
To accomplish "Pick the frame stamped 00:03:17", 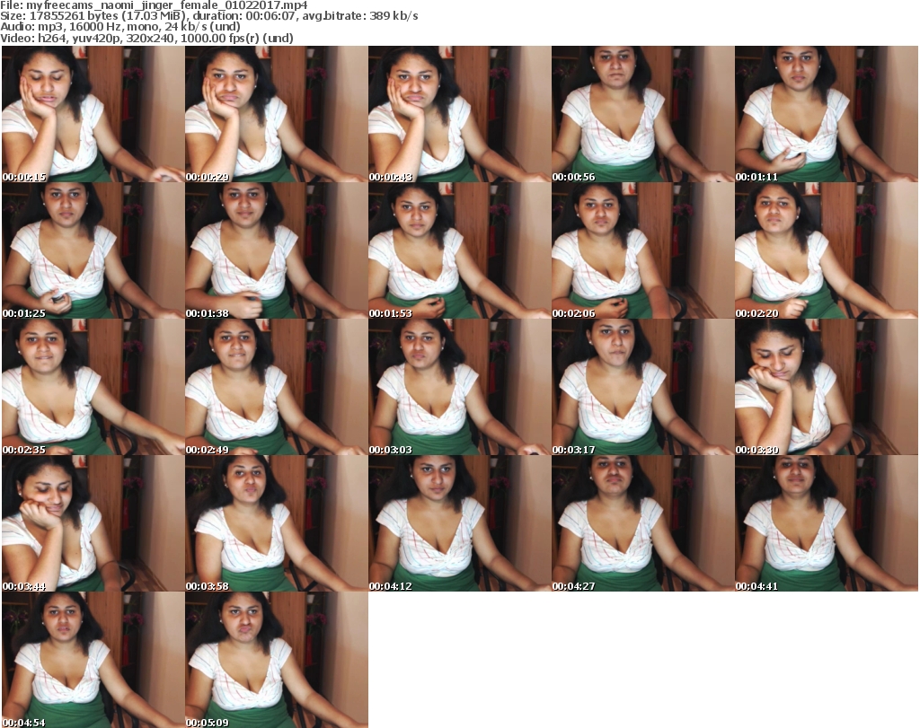I will pyautogui.click(x=643, y=387).
